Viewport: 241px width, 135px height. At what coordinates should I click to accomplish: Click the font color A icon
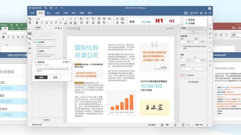pos(71,23)
